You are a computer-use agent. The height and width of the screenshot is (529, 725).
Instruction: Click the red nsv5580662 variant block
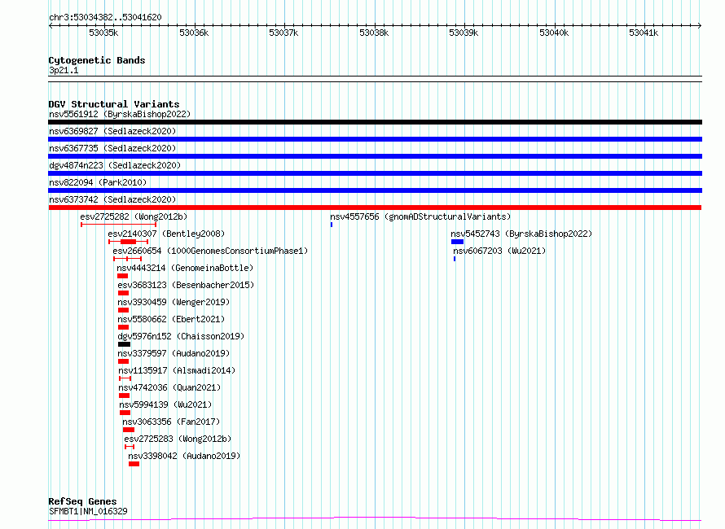point(124,327)
